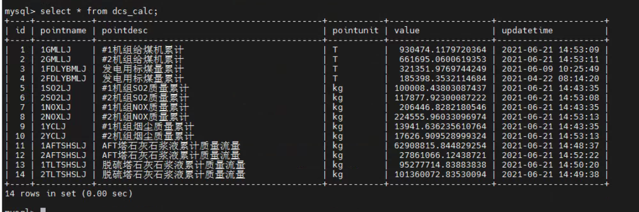Click value '321351.9769744249'

pos(443,69)
